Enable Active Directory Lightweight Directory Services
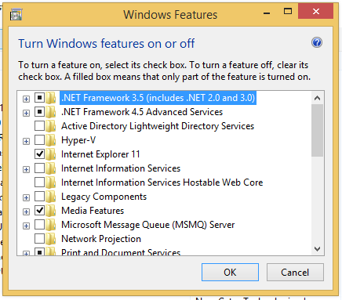The height and width of the screenshot is (300, 342). [x=39, y=126]
